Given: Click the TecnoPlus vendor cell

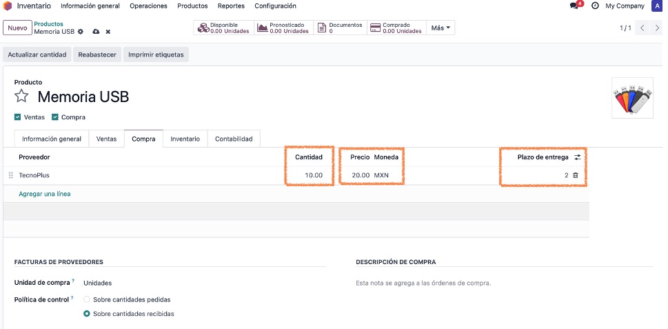Looking at the screenshot, I should [34, 175].
